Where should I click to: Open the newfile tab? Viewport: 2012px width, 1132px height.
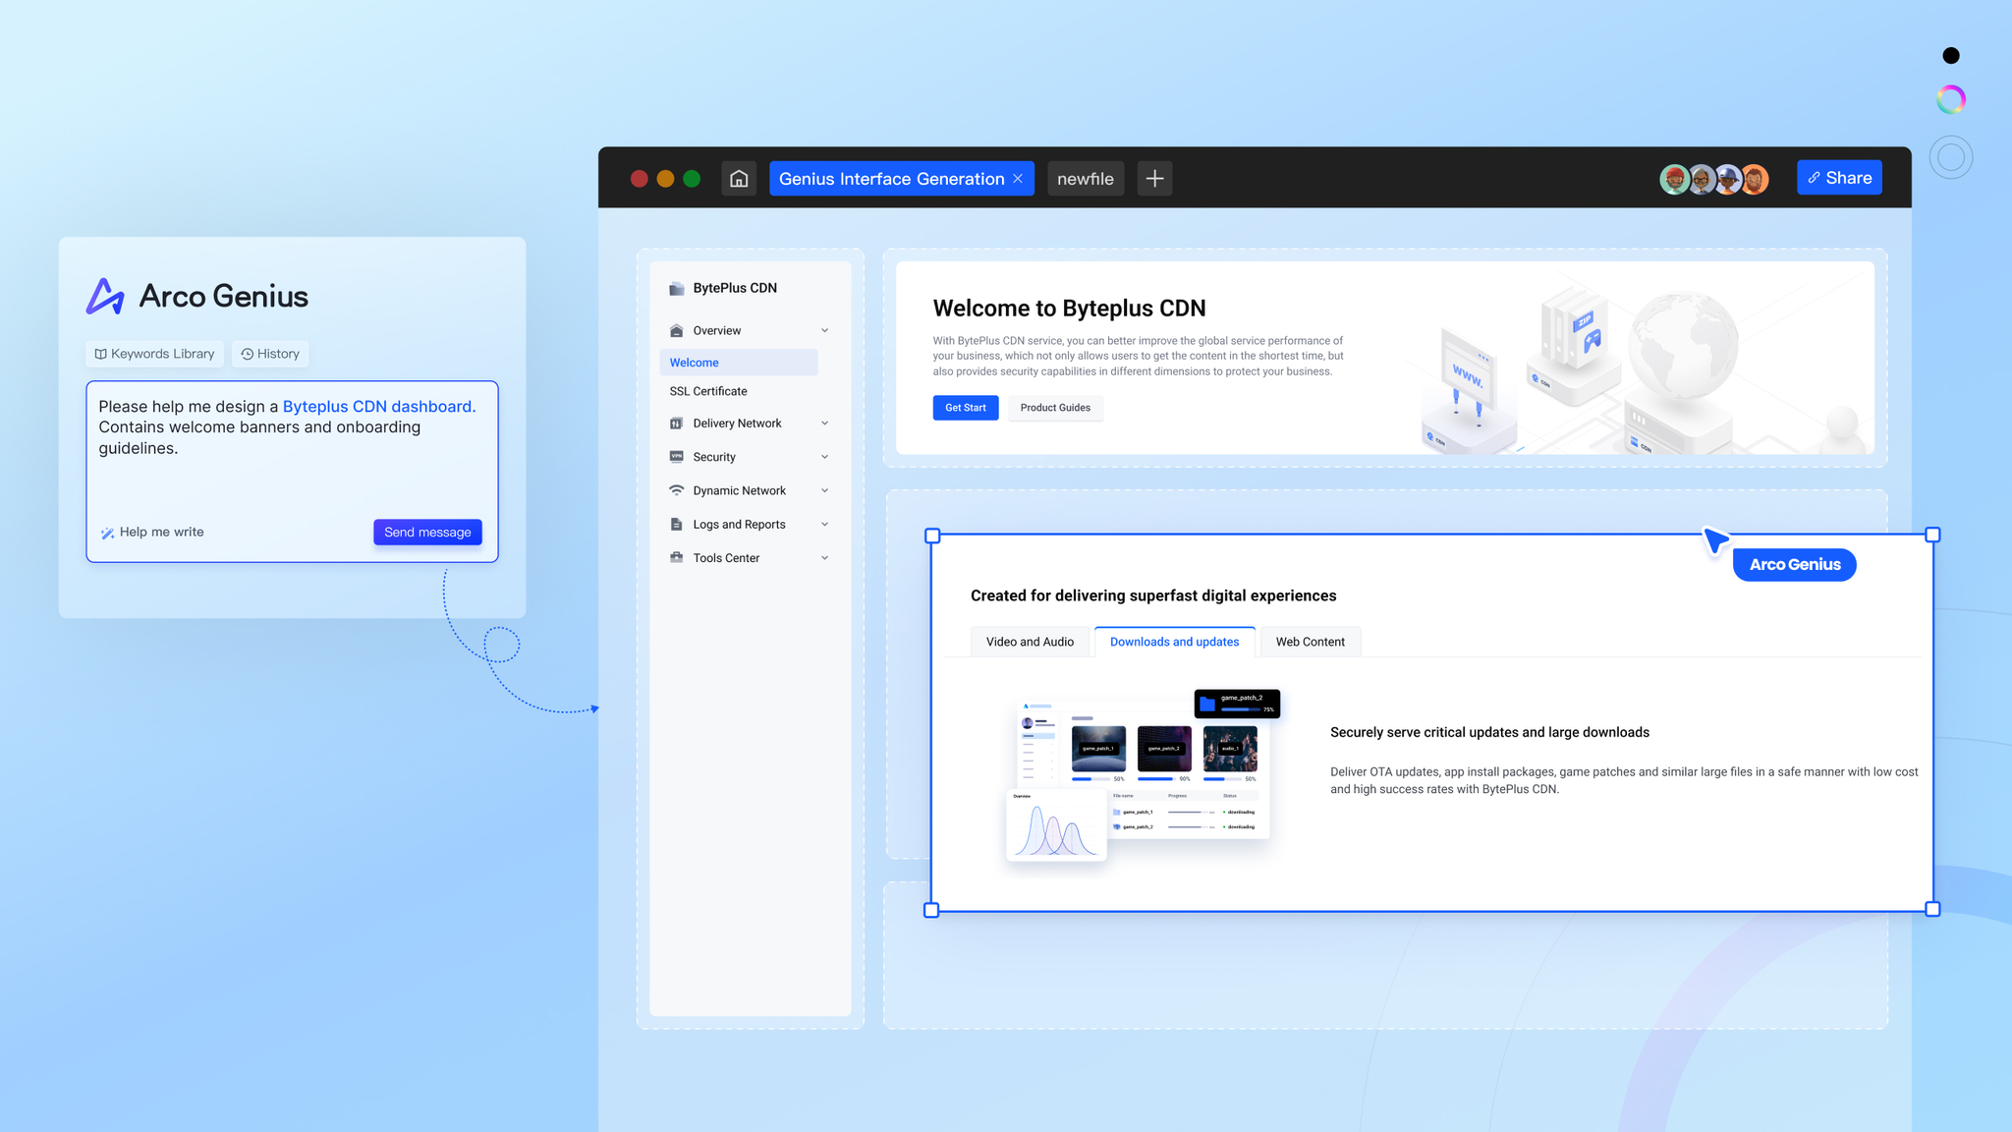coord(1085,178)
